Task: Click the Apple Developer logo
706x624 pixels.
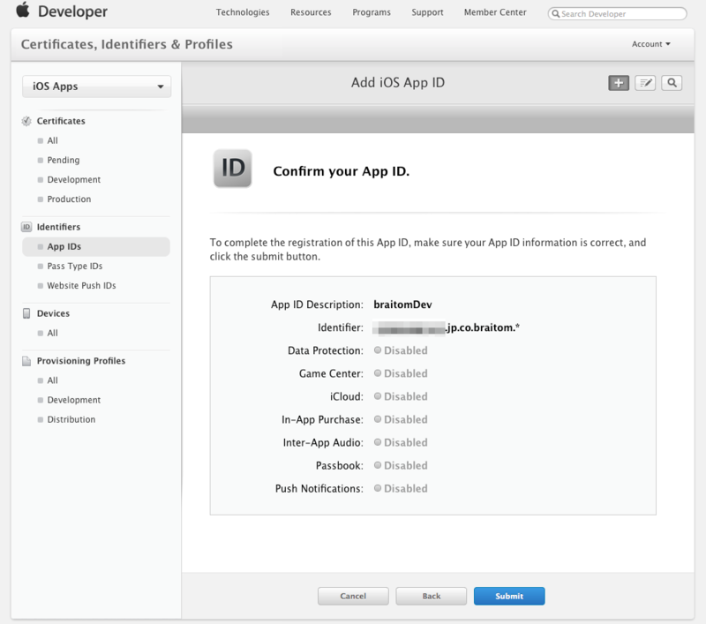Action: (x=61, y=11)
